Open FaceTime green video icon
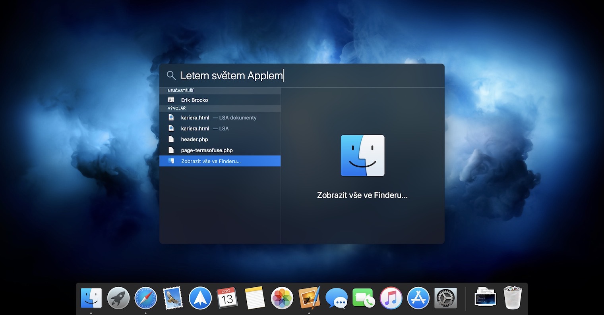This screenshot has height=315, width=604. coord(364,298)
